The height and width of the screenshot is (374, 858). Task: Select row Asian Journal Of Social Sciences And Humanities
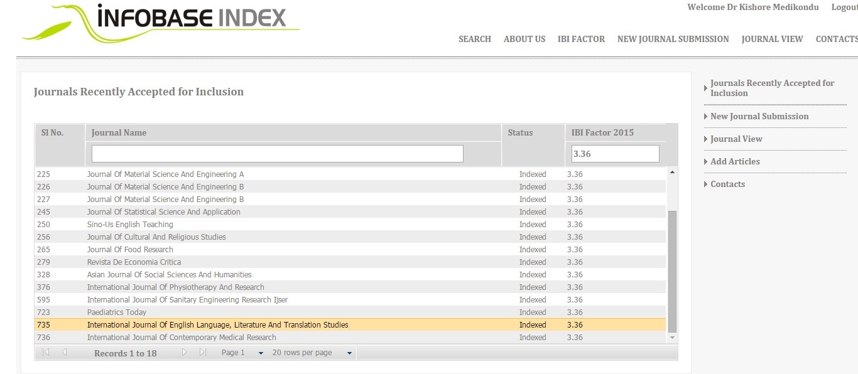350,274
